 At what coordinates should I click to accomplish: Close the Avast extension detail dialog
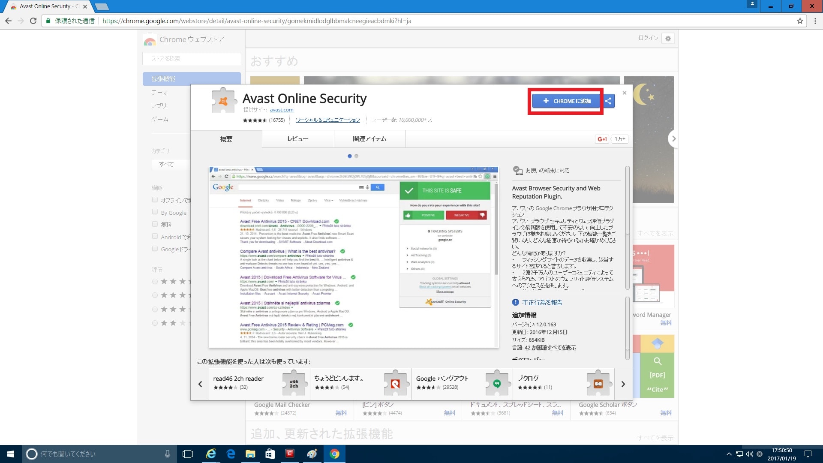(x=625, y=93)
